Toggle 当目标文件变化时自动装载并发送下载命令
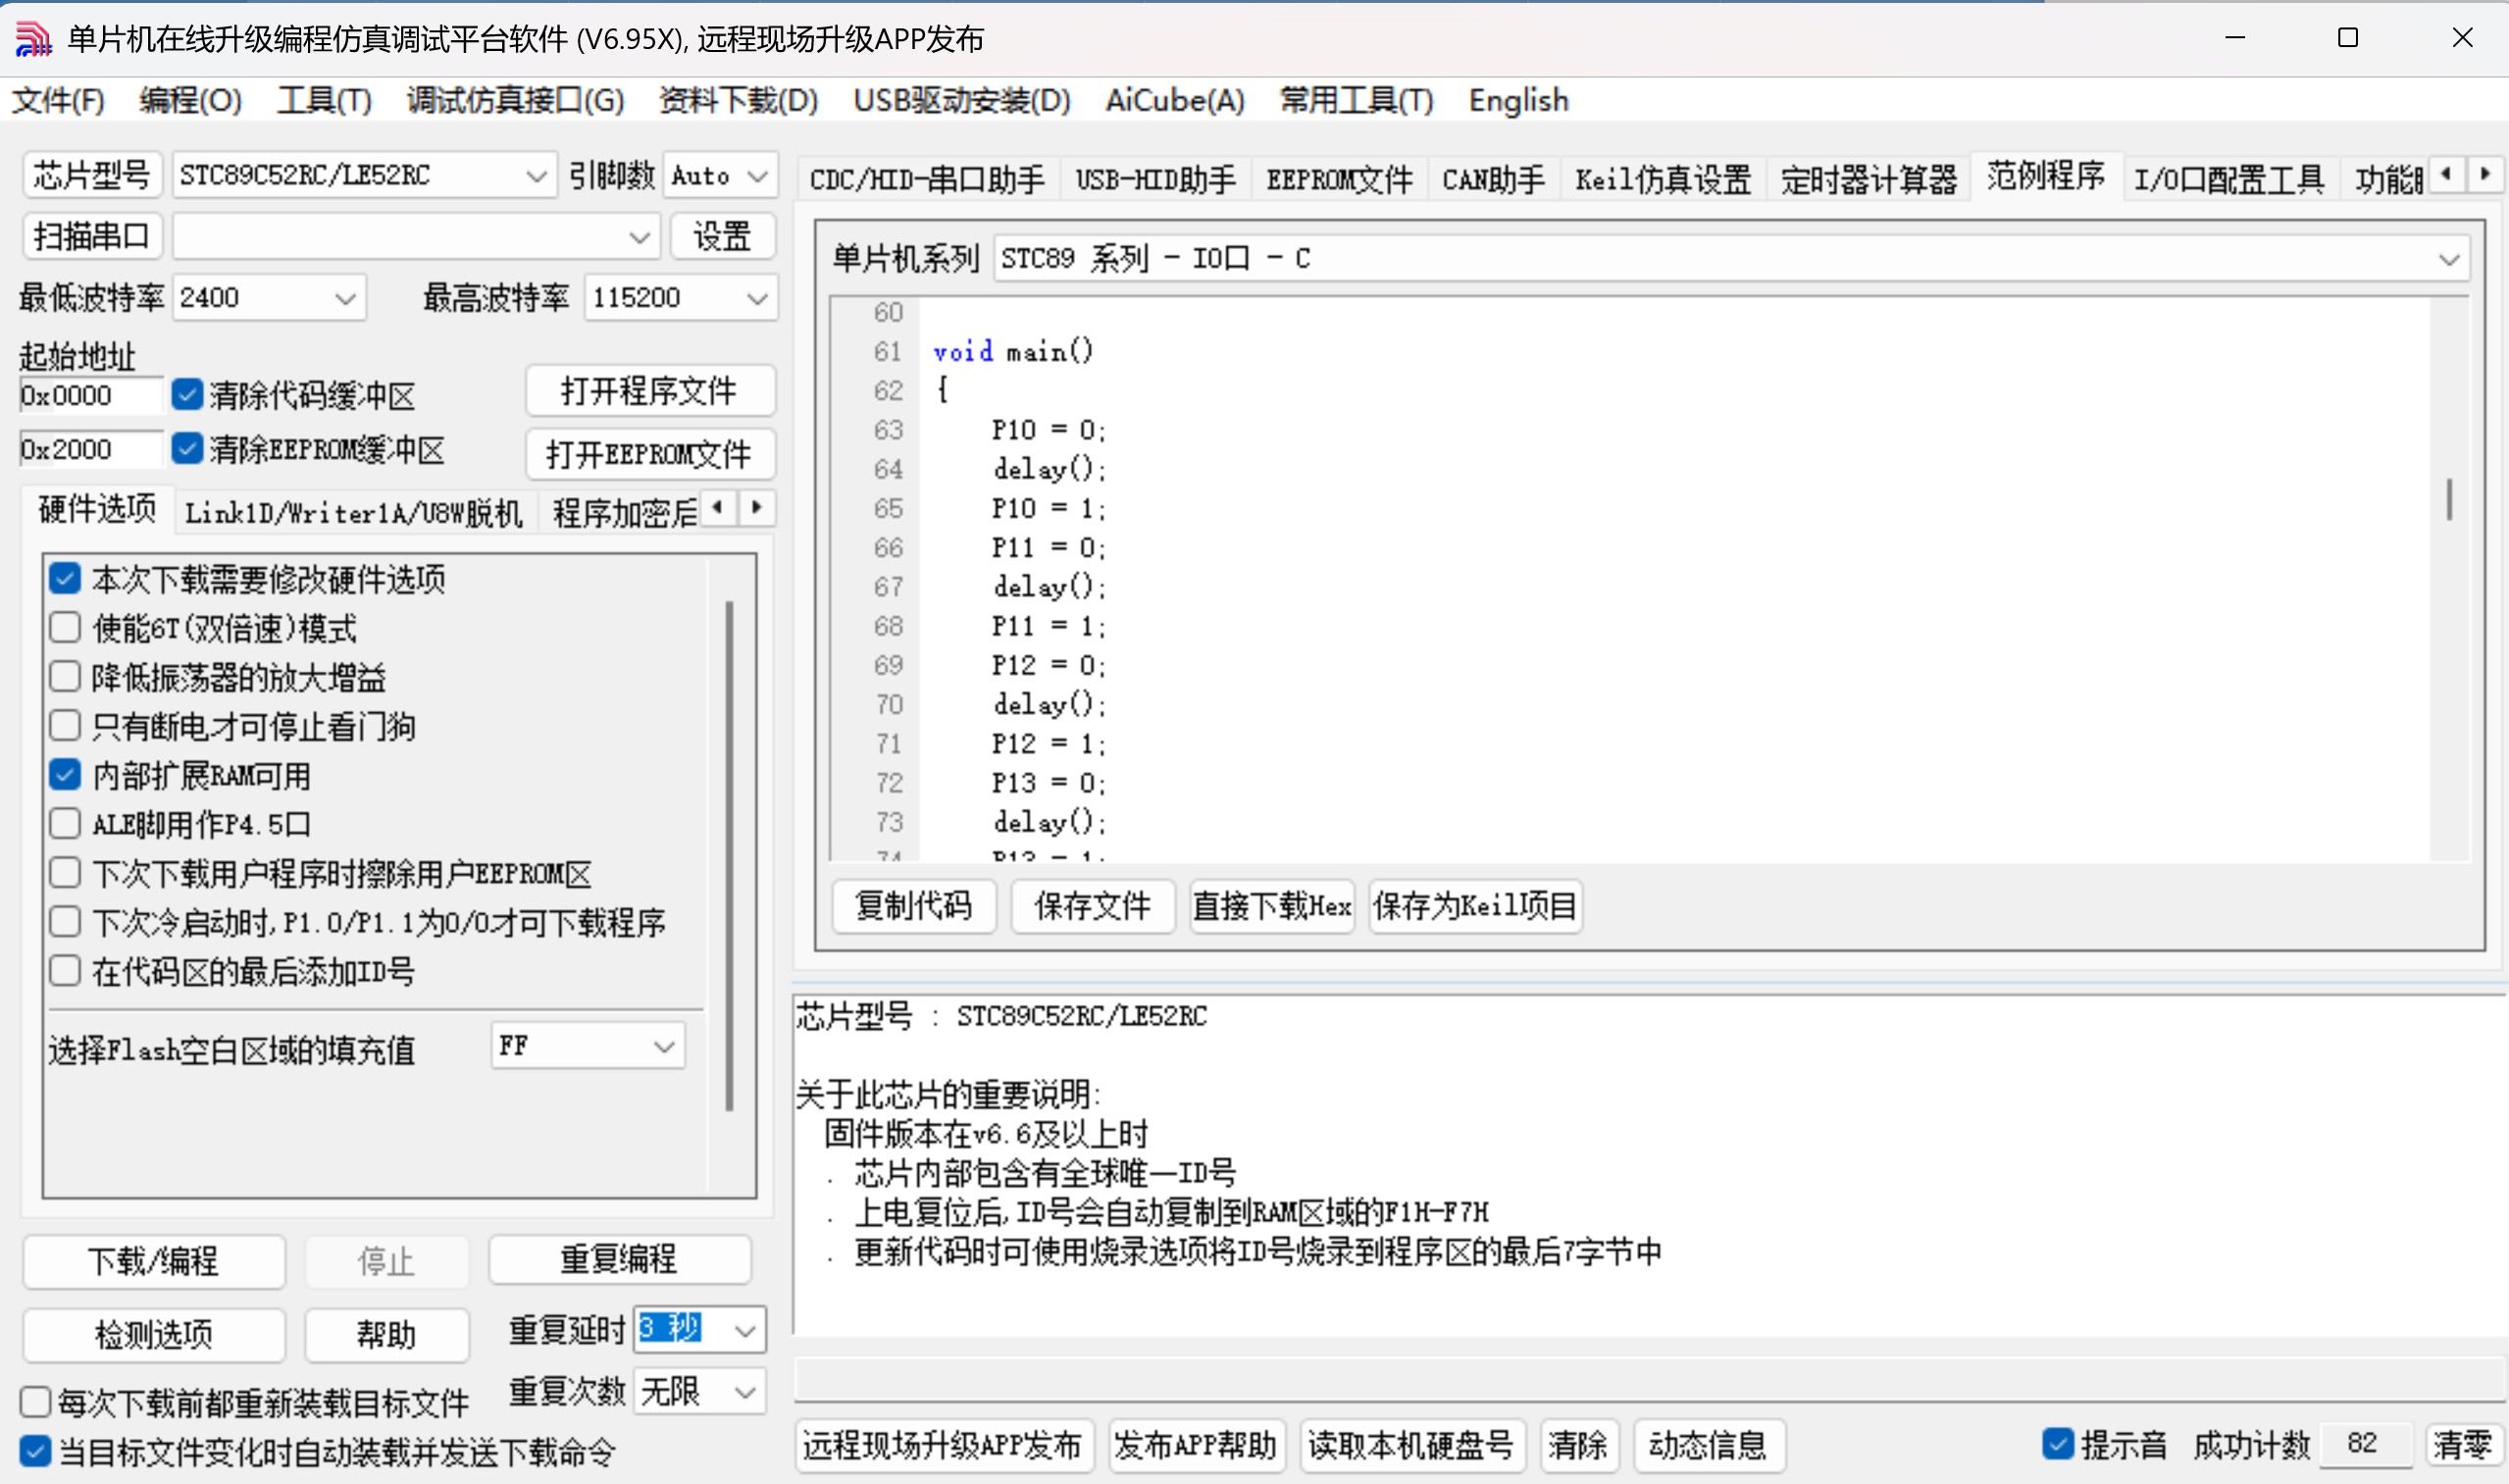Screen dimensions: 2509x1484 tap(35, 1450)
